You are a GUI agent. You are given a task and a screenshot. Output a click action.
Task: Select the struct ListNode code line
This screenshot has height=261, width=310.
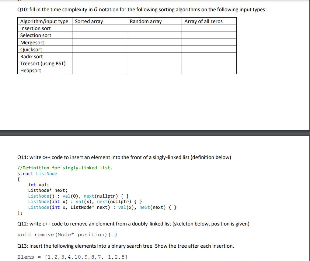click(37, 174)
